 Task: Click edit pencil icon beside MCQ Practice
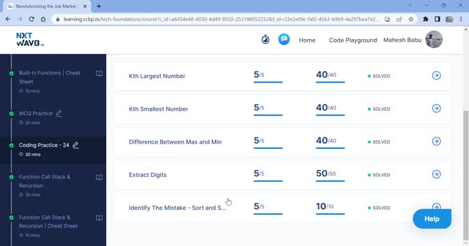coord(59,113)
